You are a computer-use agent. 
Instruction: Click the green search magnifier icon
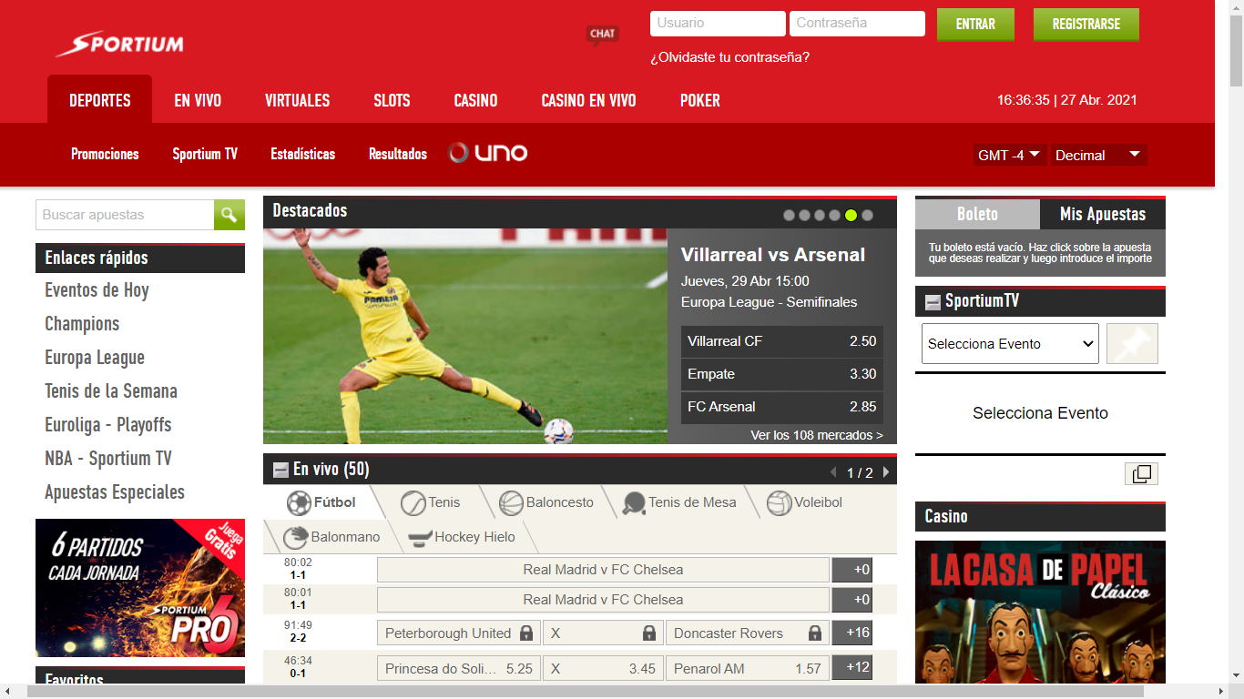(229, 215)
